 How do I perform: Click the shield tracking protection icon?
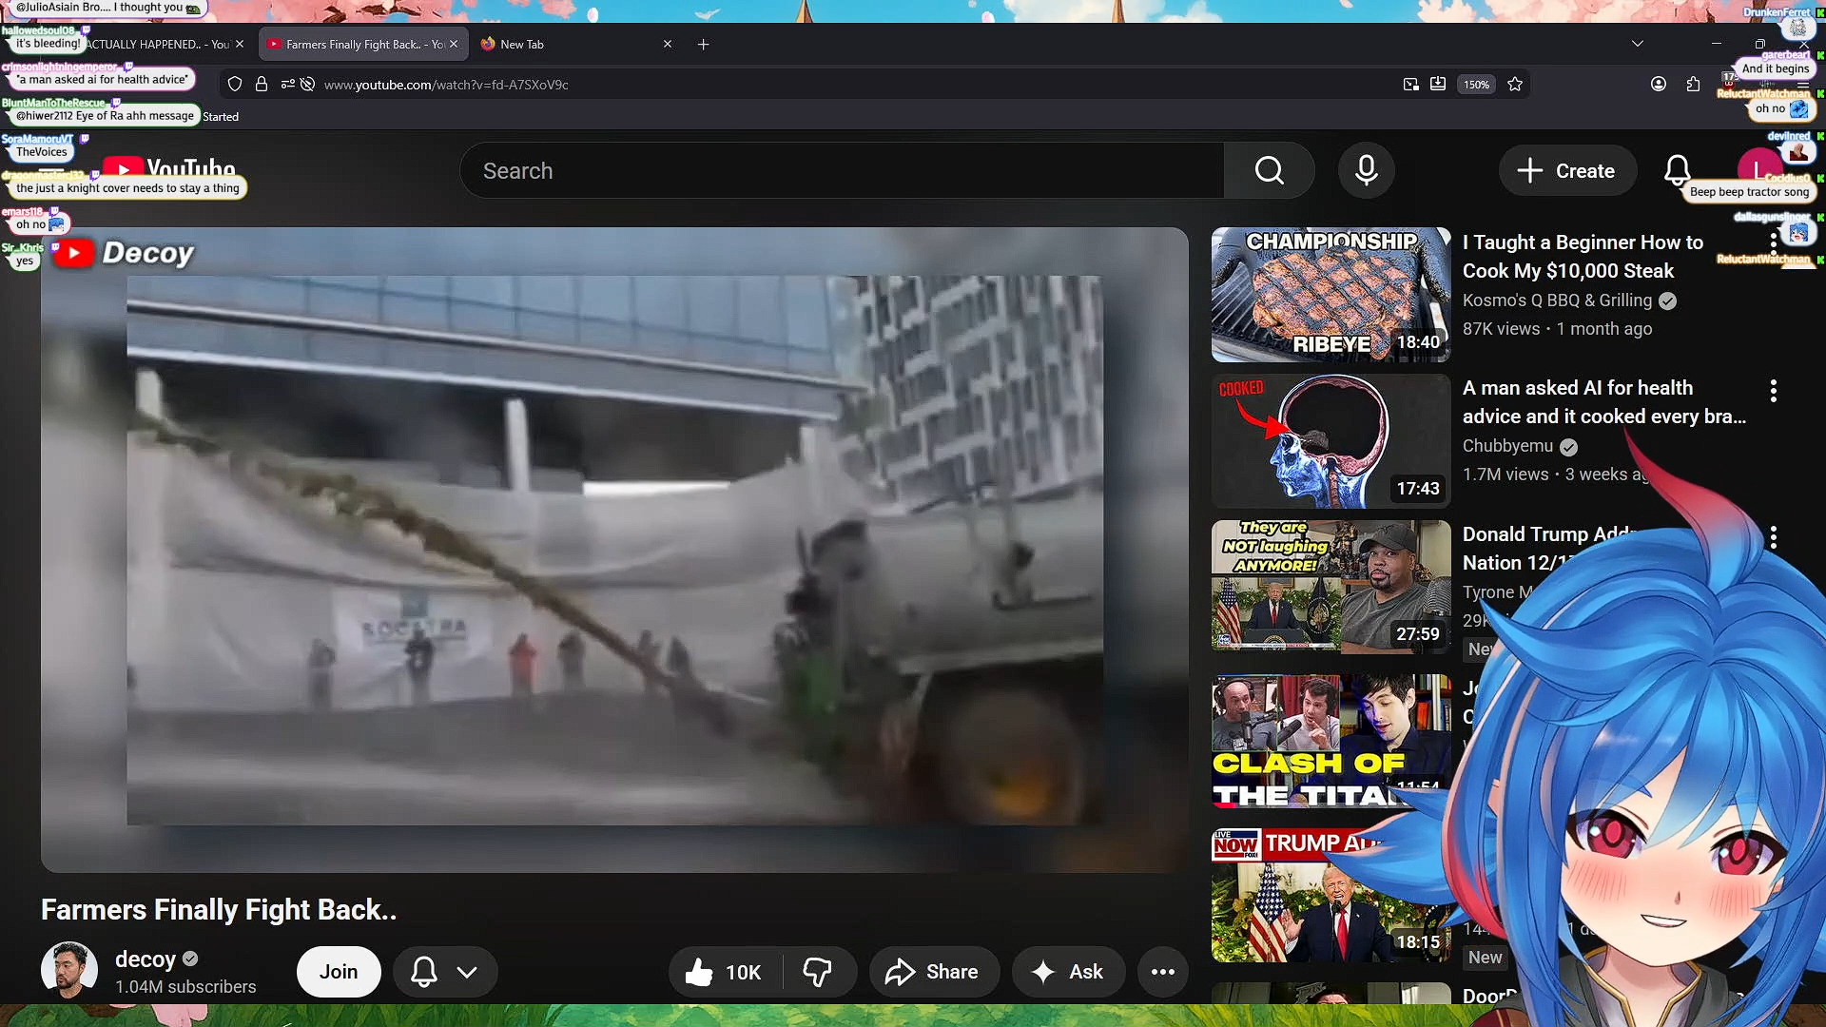point(235,85)
